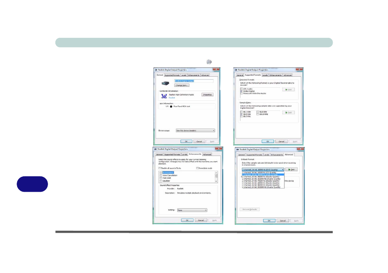Open Levels tab in General-tab window
Screen dimensions: 388x273
tap(183, 75)
